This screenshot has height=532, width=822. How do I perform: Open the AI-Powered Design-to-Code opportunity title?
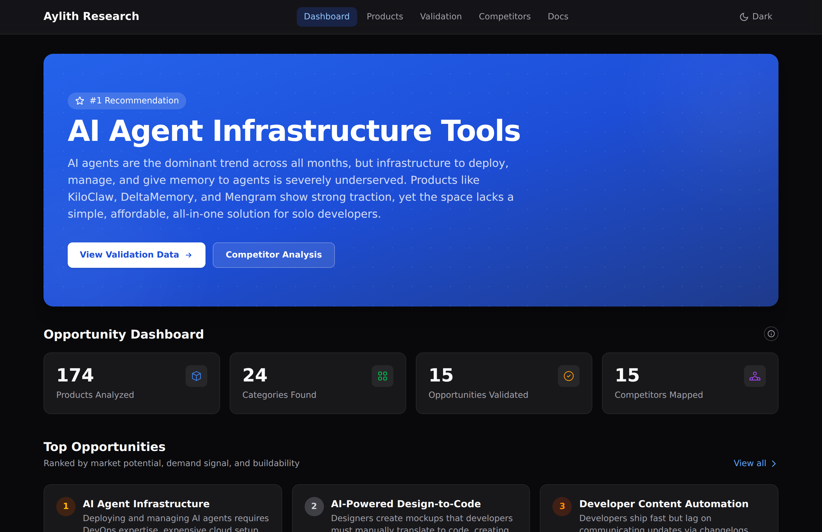(406, 504)
